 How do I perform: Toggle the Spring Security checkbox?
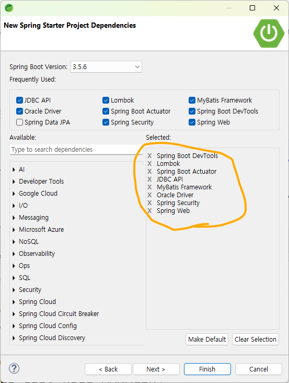click(x=106, y=122)
